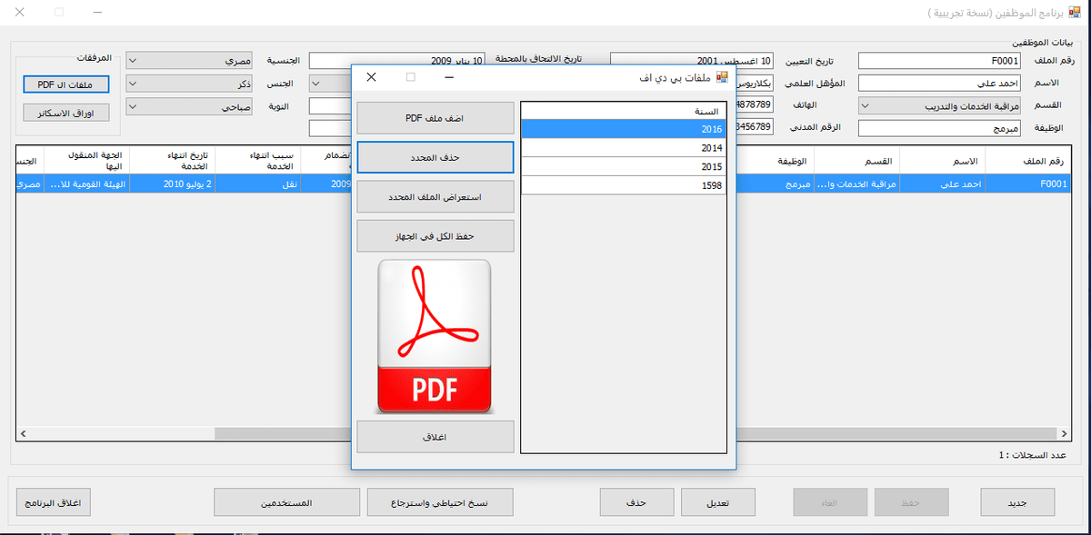Click الوظيفة column header in grid

point(775,160)
